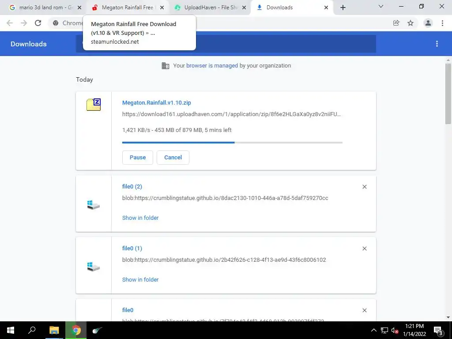Click the muted volume tray icon

[395, 330]
